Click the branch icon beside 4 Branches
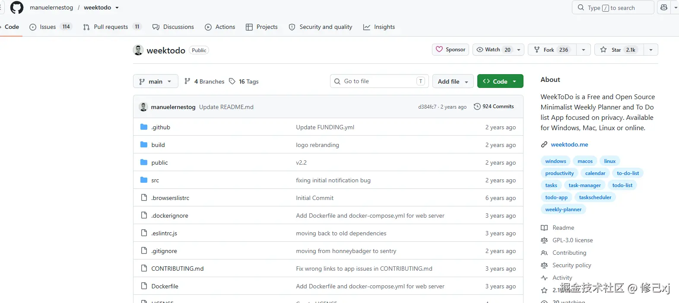 coord(187,81)
